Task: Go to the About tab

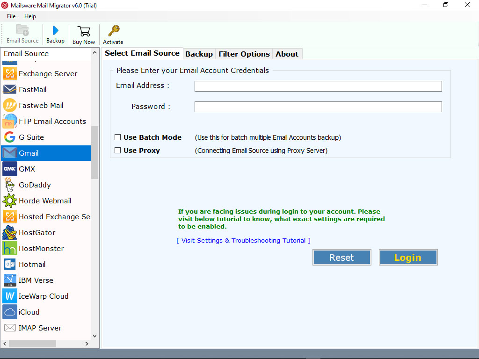Action: tap(287, 54)
